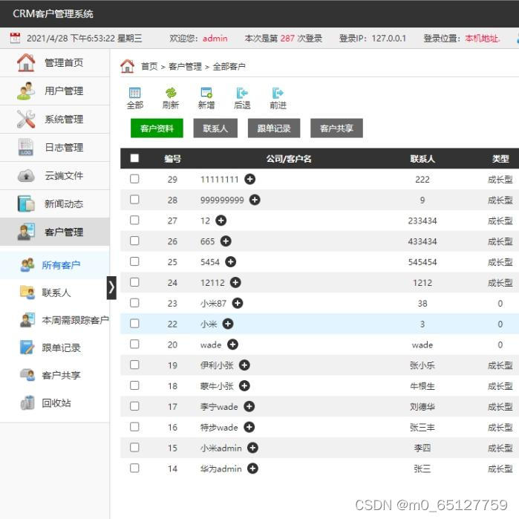Click the 联系人 folder icon in sidebar
The height and width of the screenshot is (519, 519).
27,293
